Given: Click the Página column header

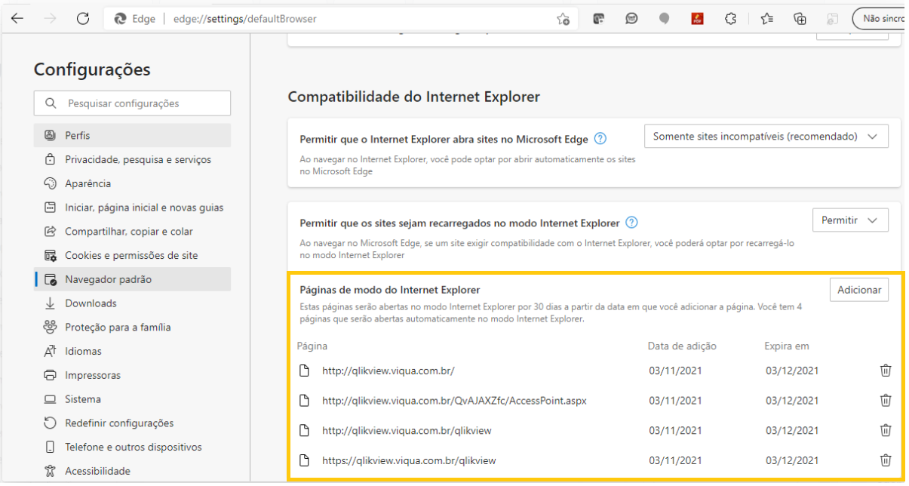Looking at the screenshot, I should click(312, 346).
